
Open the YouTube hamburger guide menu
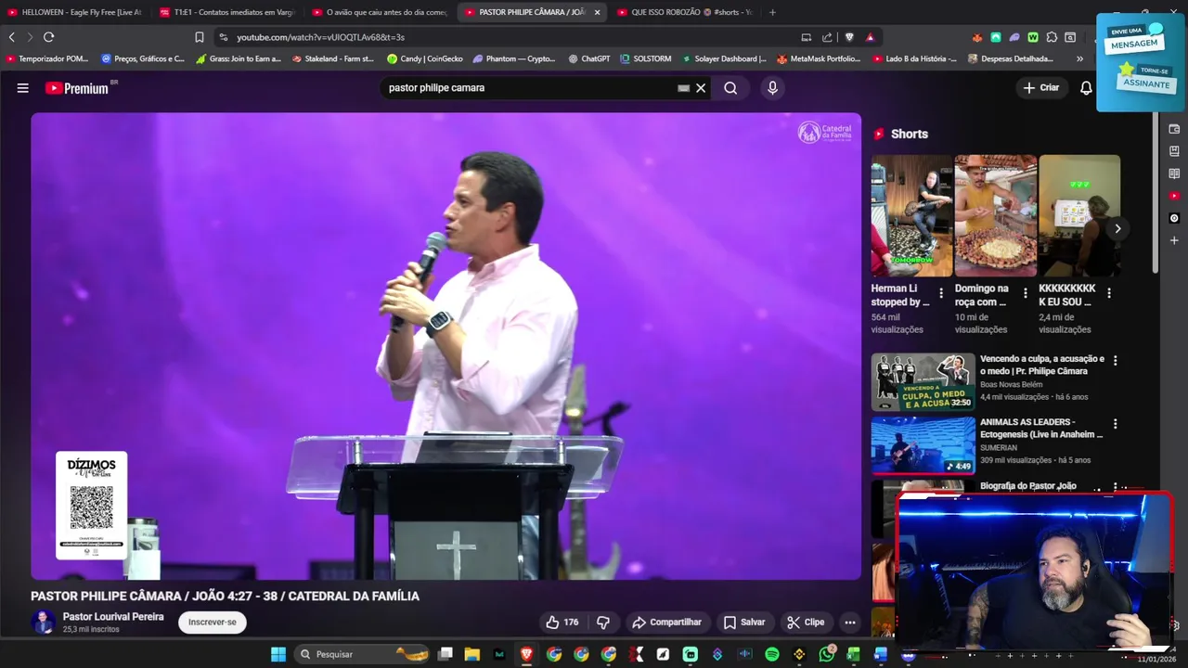click(22, 88)
